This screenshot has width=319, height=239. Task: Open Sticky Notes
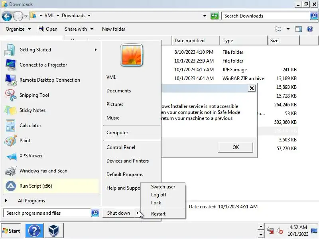(x=51, y=110)
